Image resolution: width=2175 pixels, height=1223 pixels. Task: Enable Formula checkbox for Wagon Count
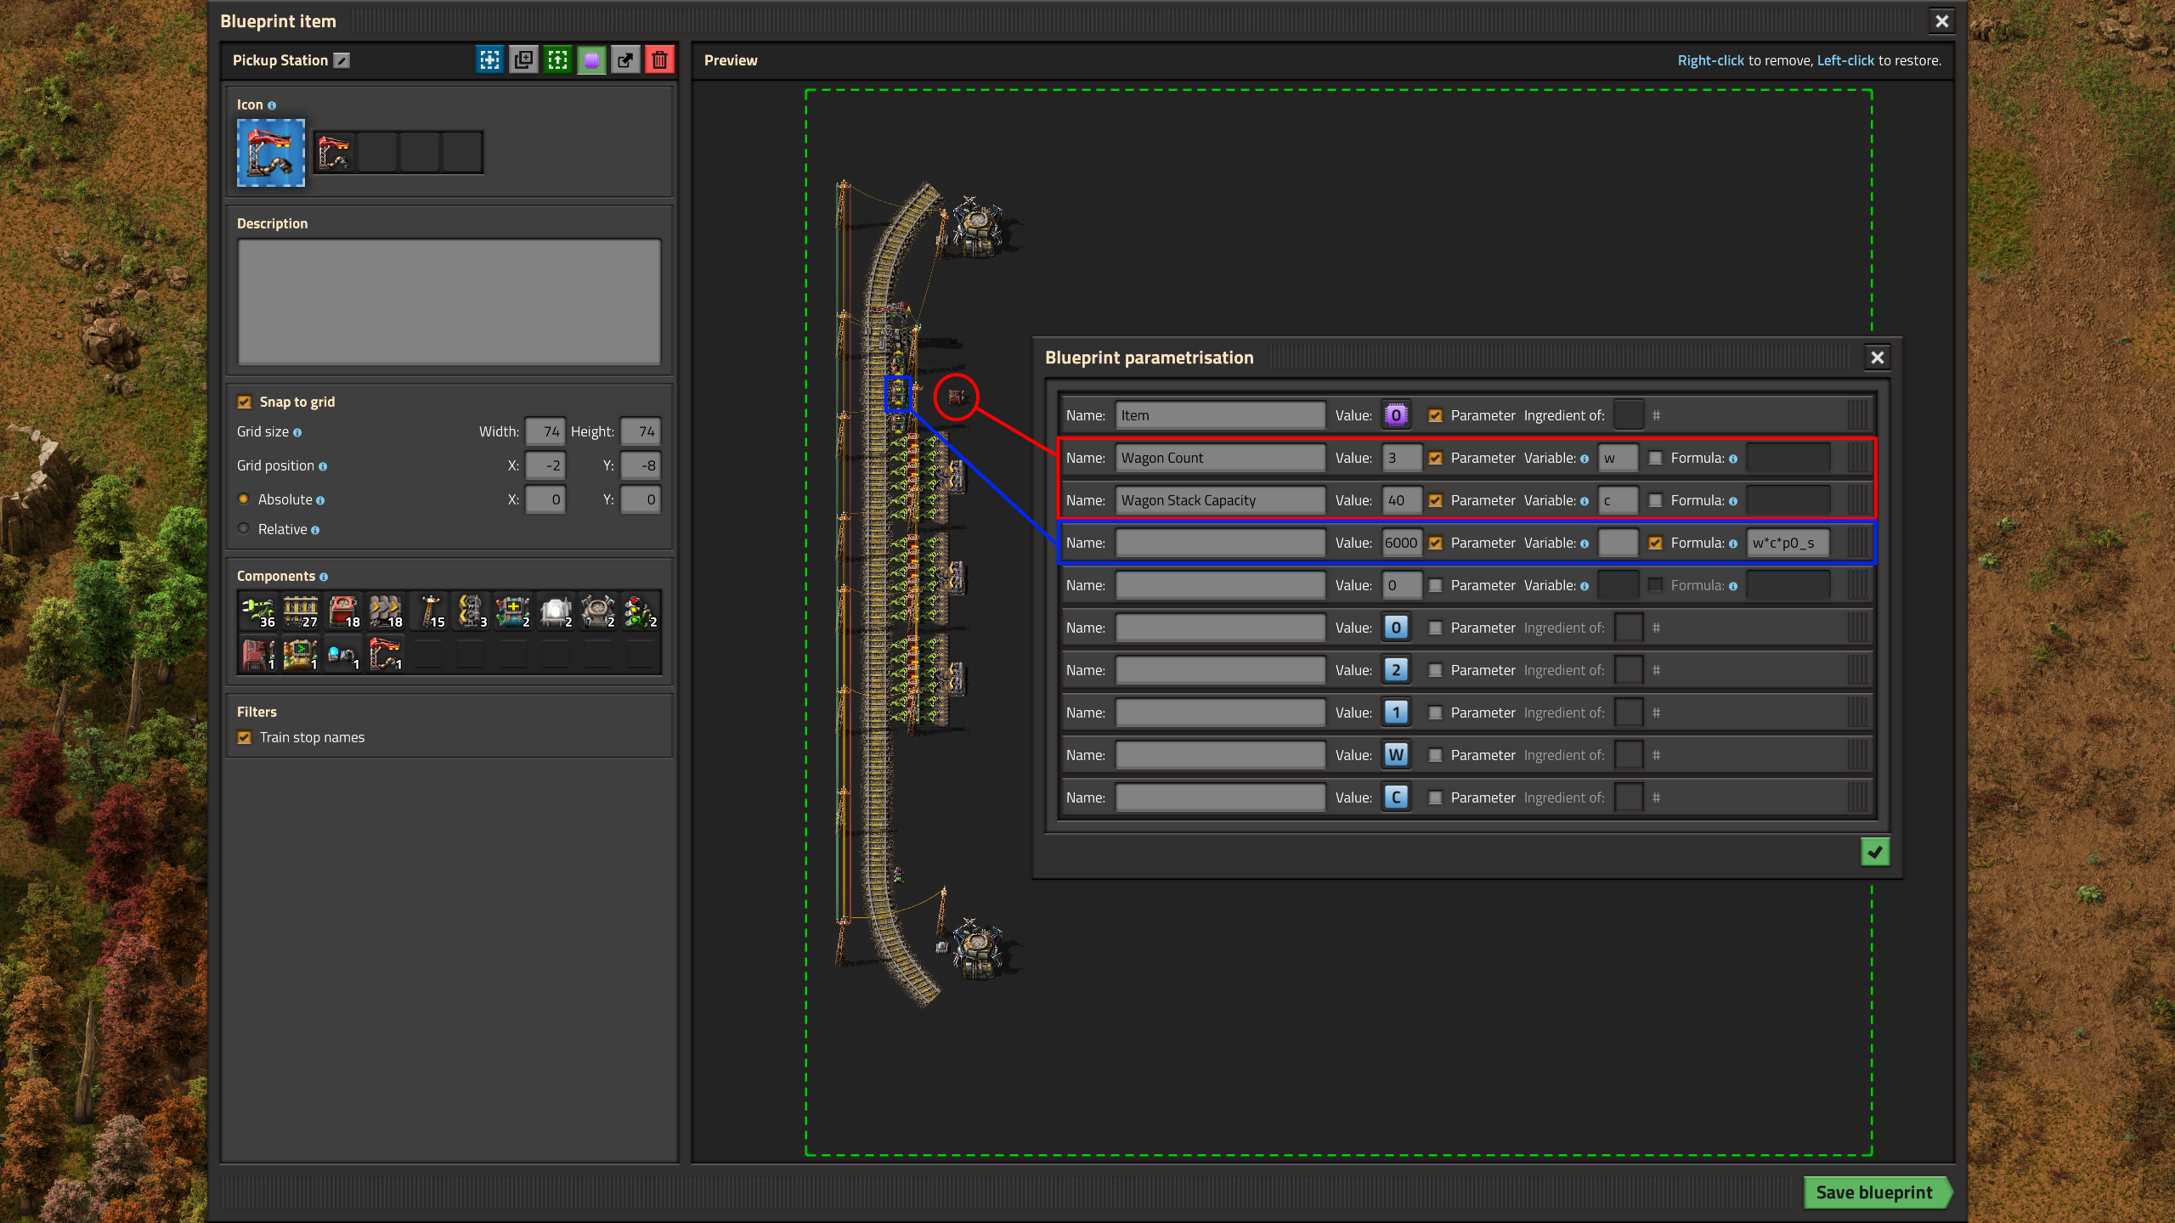click(1655, 458)
